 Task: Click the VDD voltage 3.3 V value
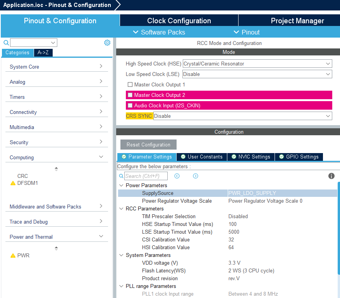pyautogui.click(x=234, y=263)
